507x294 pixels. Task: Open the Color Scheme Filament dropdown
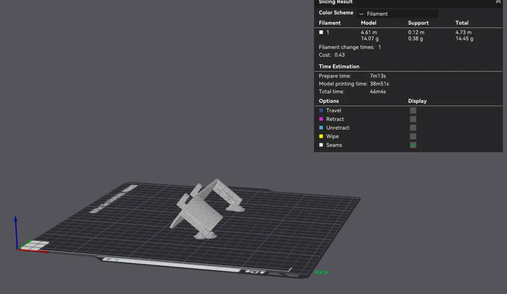click(x=397, y=14)
